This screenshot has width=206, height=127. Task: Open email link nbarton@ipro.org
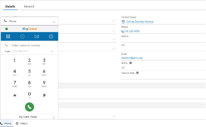(x=132, y=58)
